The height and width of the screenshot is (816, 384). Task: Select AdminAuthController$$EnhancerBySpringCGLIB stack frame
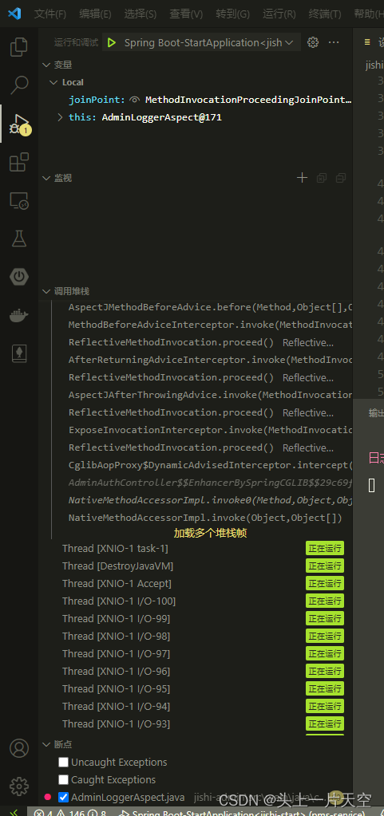(x=211, y=483)
